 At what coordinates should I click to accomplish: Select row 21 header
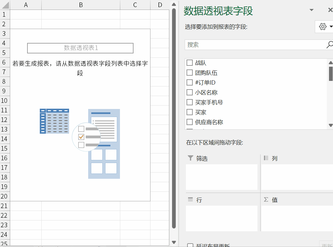coord(5,206)
